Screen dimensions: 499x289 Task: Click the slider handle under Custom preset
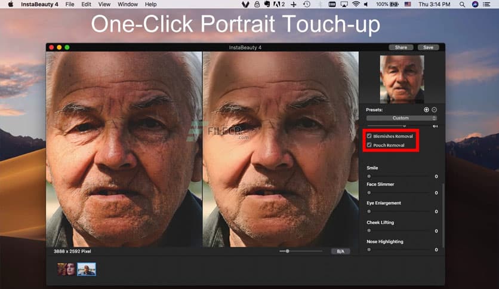404,126
